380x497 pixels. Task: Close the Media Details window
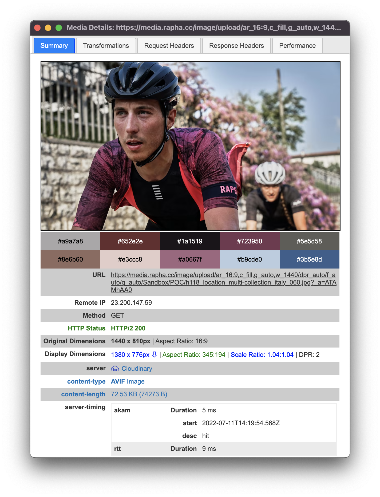pyautogui.click(x=37, y=28)
